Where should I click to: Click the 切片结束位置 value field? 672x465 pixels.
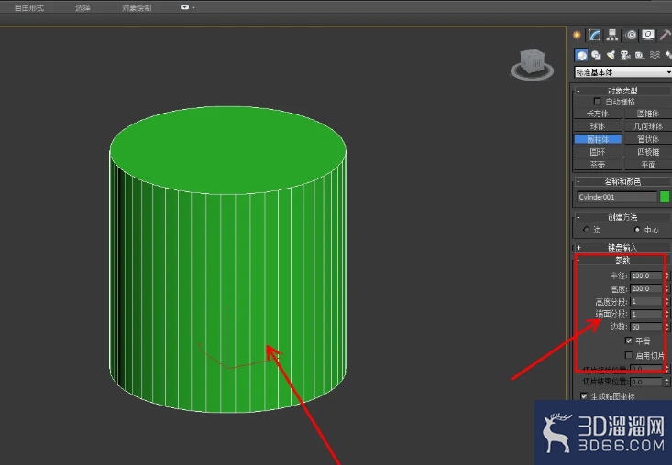tap(646, 382)
